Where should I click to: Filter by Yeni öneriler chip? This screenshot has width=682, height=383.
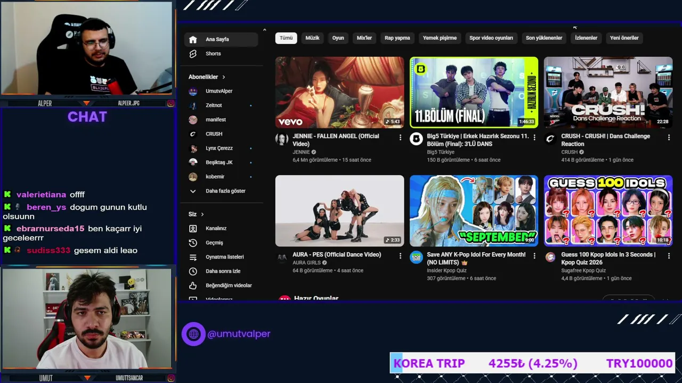[624, 38]
